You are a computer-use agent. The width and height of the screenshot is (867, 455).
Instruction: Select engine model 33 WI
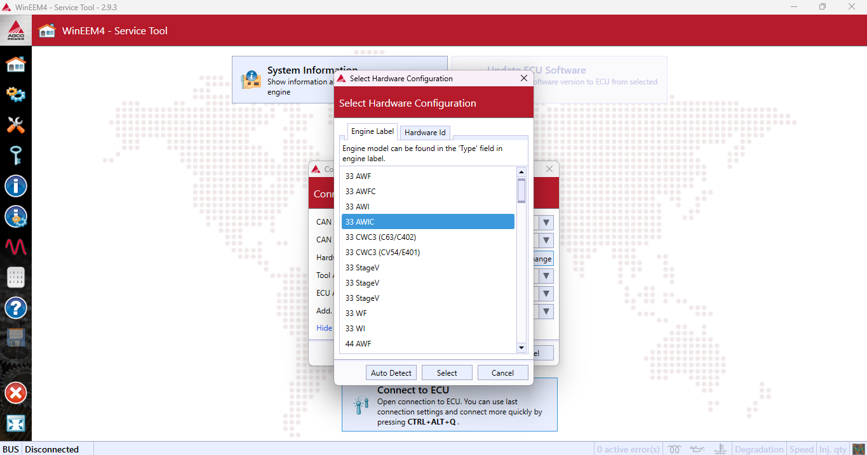[x=428, y=329]
